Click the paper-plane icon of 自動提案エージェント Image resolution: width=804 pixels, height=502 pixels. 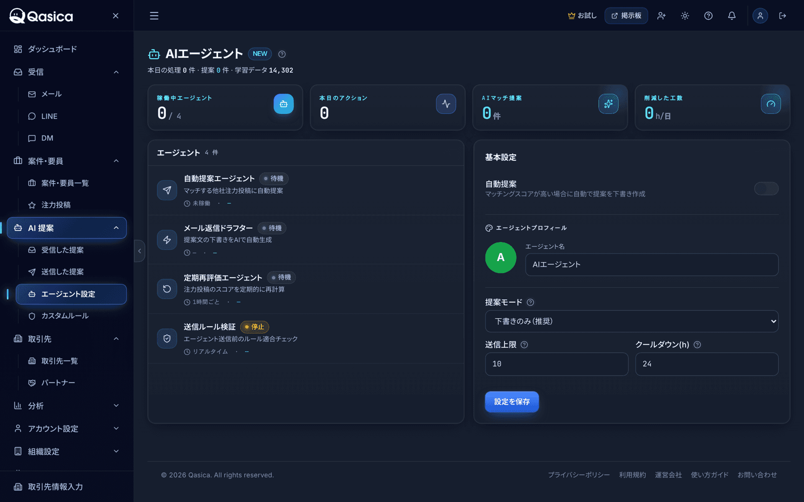pyautogui.click(x=167, y=190)
